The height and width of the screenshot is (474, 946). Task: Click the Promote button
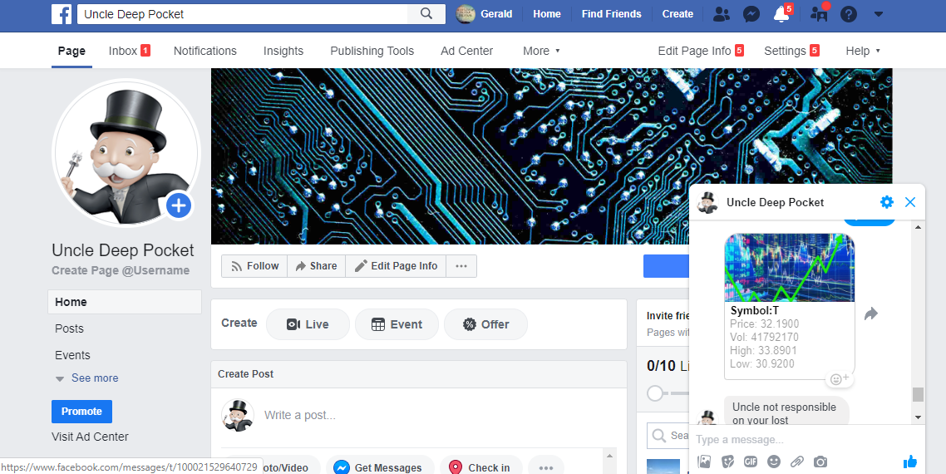pos(81,411)
